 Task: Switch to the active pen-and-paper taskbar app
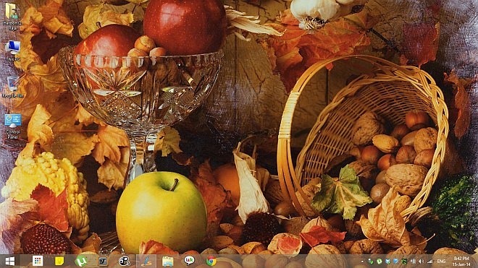pyautogui.click(x=146, y=261)
